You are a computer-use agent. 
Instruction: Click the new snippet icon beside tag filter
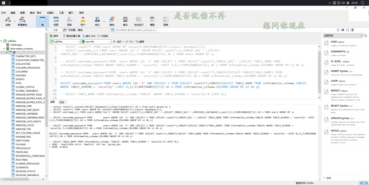(x=365, y=36)
